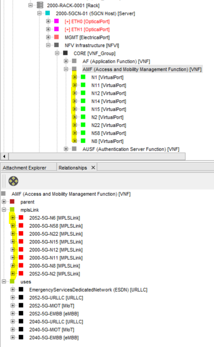Click the horizontal scrollbar left arrow
Viewport: 214px width, 347px height.
click(4, 156)
